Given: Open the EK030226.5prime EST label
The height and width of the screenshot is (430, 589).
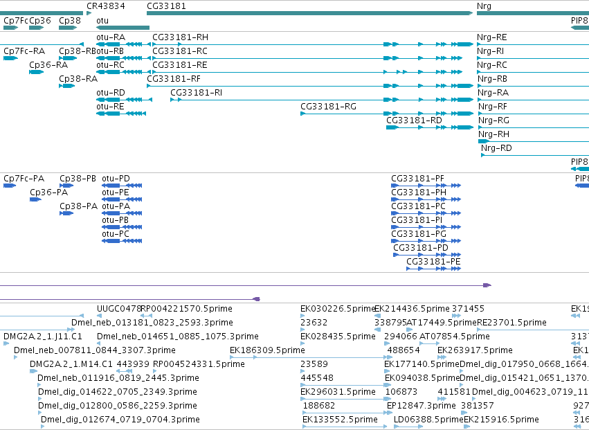Looking at the screenshot, I should 338,309.
